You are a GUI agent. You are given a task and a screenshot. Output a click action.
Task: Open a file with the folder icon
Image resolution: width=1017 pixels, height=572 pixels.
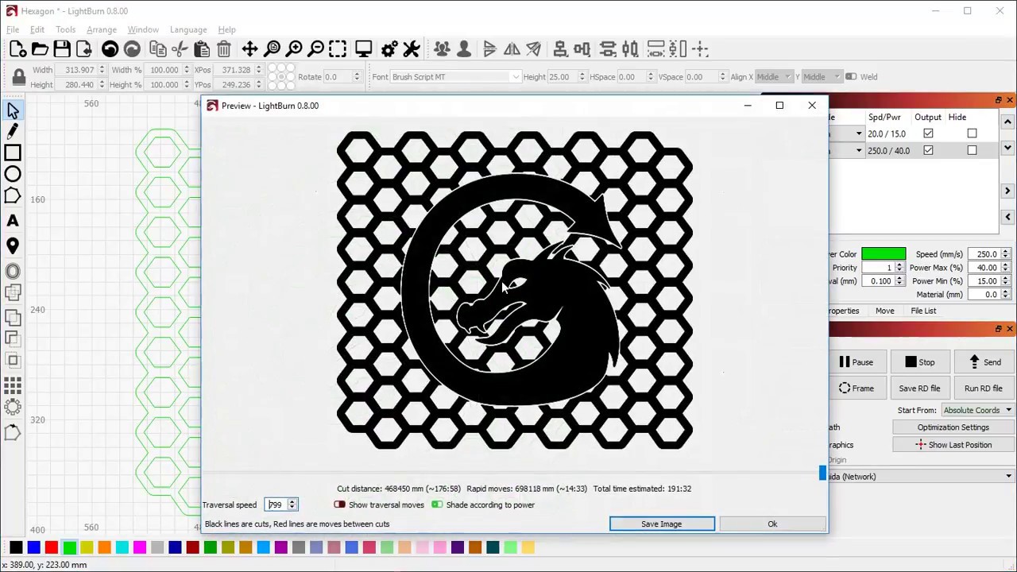(x=40, y=49)
